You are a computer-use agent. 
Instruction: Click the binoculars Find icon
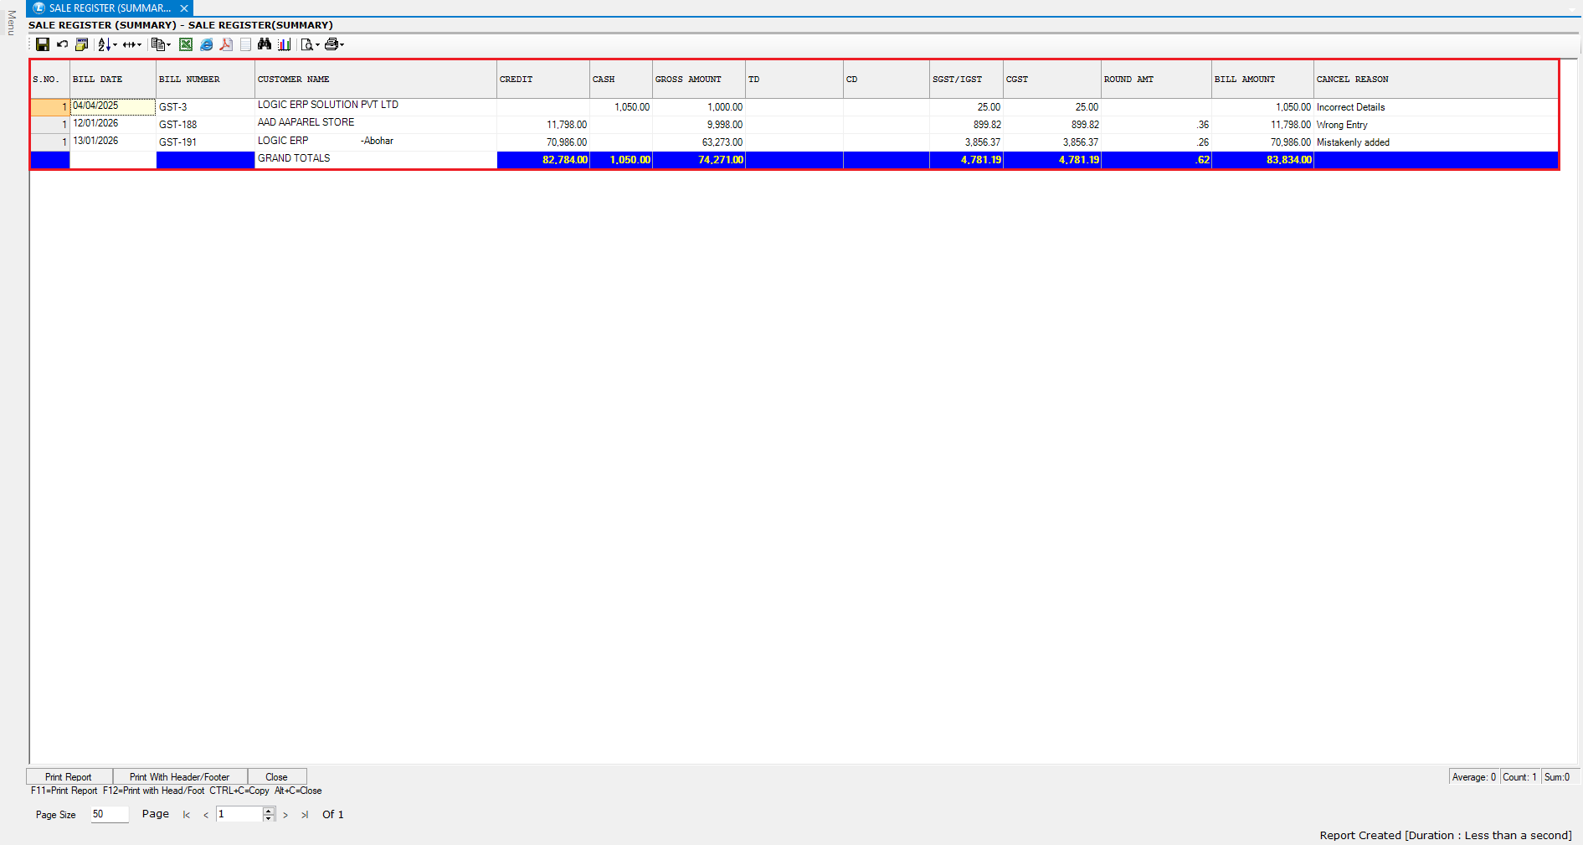(265, 45)
